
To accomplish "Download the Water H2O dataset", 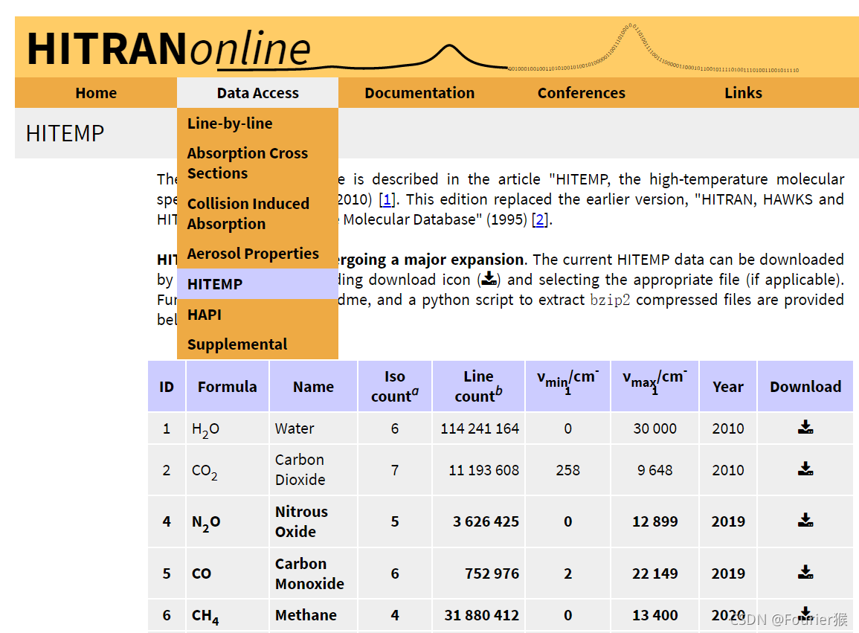I will (x=805, y=428).
